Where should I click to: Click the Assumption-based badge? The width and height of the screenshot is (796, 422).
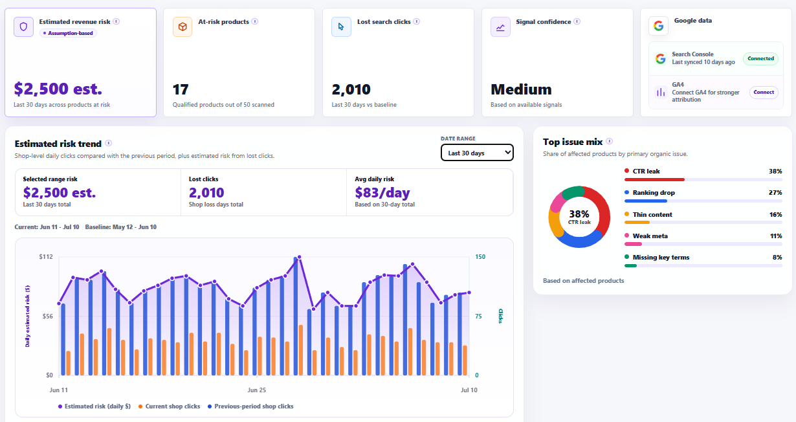[69, 33]
